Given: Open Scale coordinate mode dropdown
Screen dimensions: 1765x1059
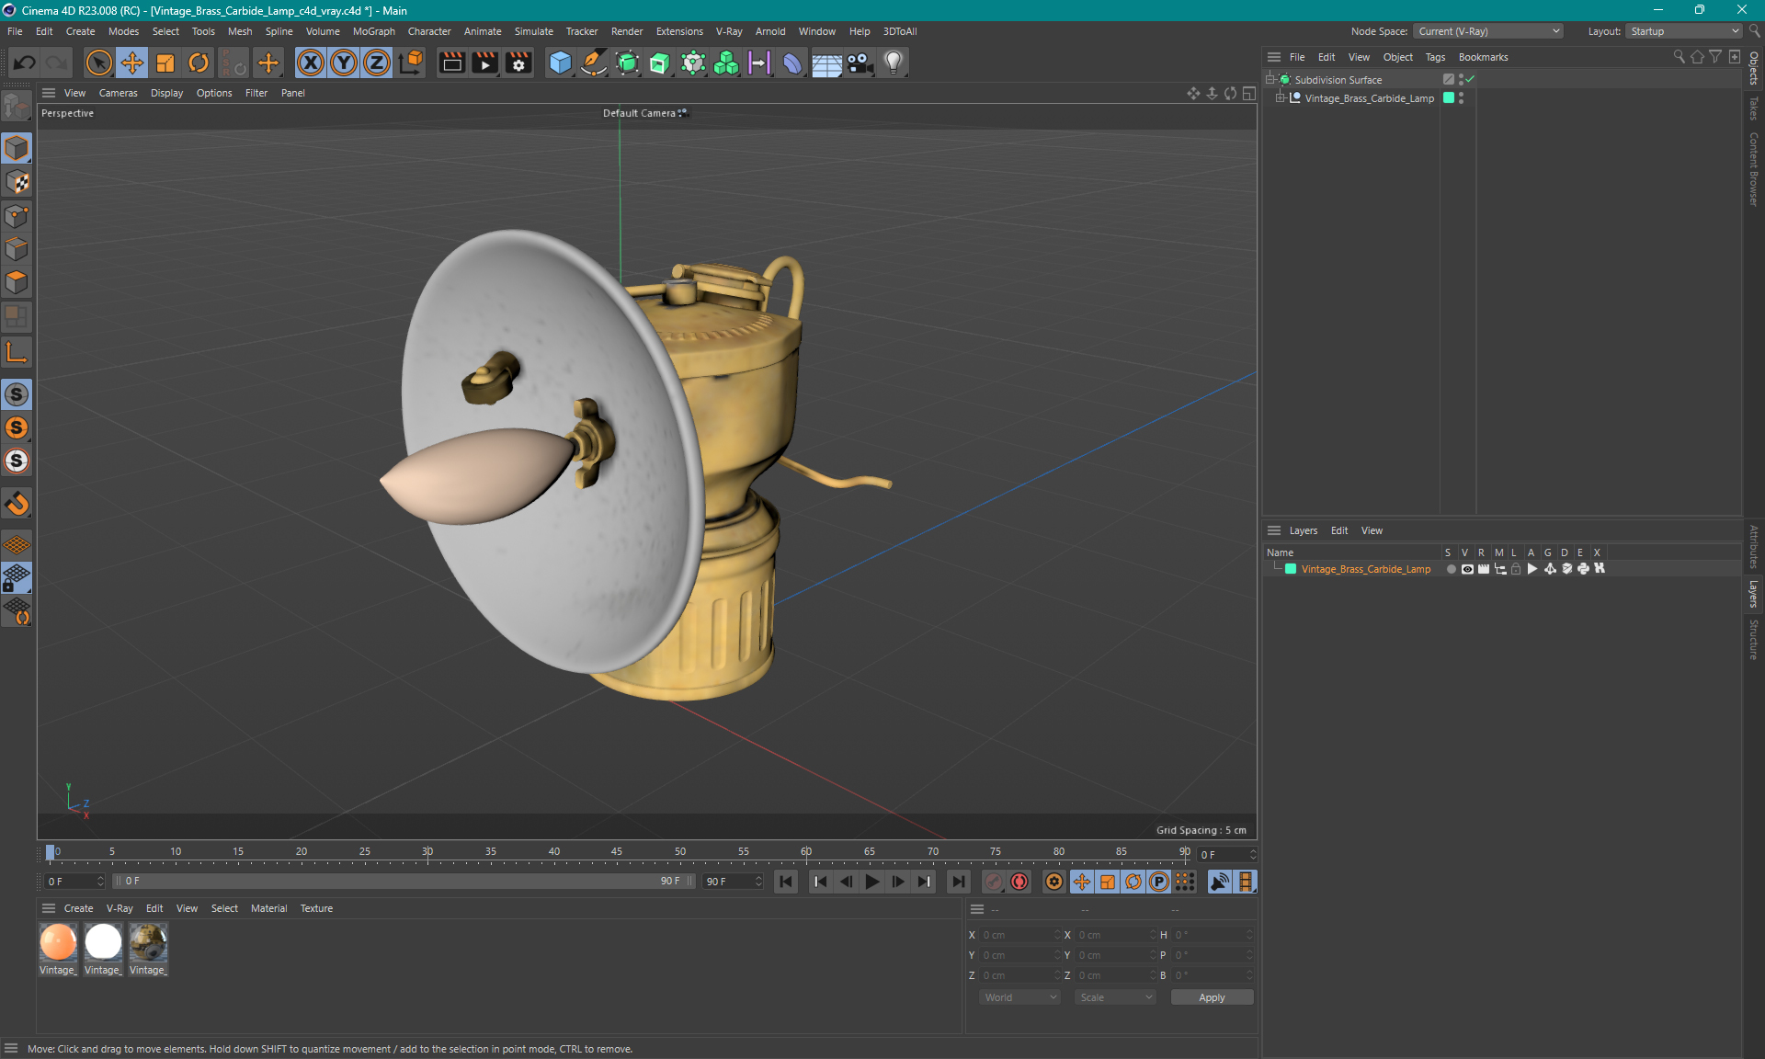Looking at the screenshot, I should tap(1115, 997).
